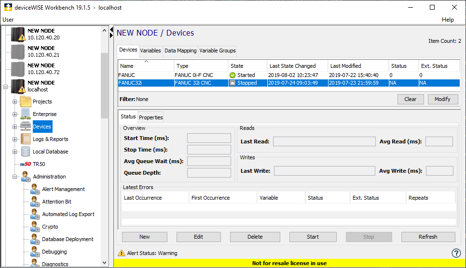Click the server icon for node 10.120.40.20

tap(18, 34)
